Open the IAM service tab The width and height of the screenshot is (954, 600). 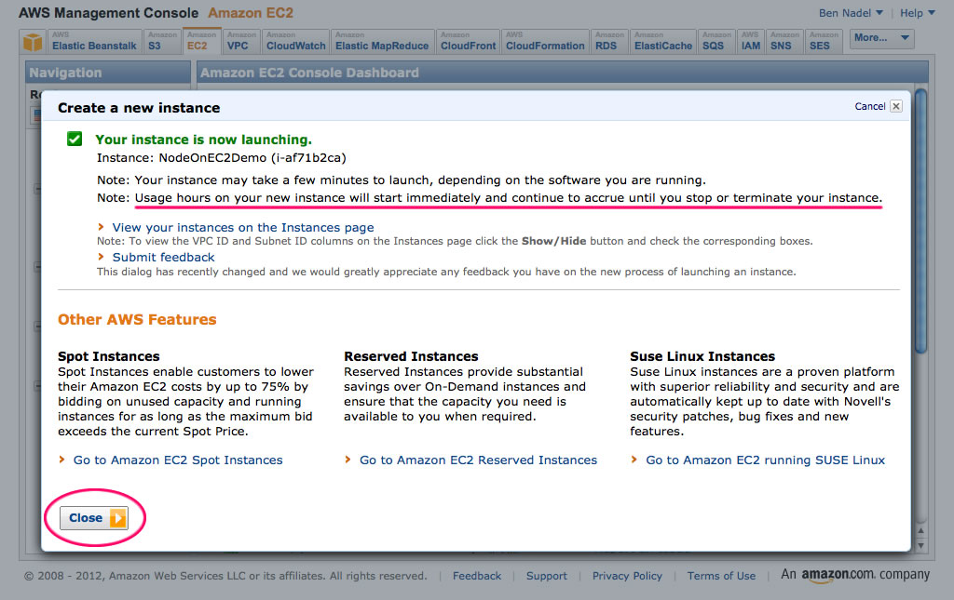click(x=751, y=41)
